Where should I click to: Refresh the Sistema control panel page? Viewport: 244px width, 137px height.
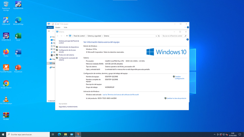(159, 36)
